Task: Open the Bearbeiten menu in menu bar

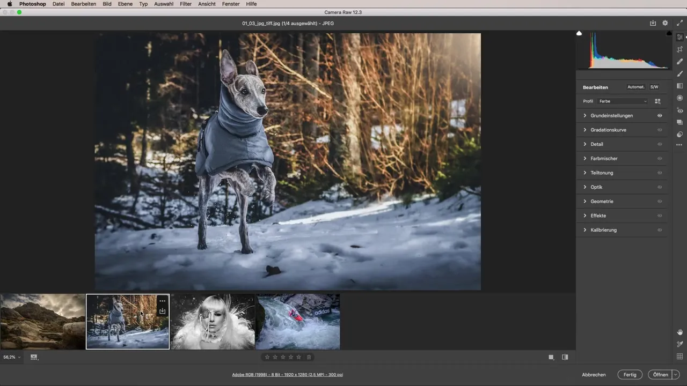Action: pyautogui.click(x=84, y=4)
